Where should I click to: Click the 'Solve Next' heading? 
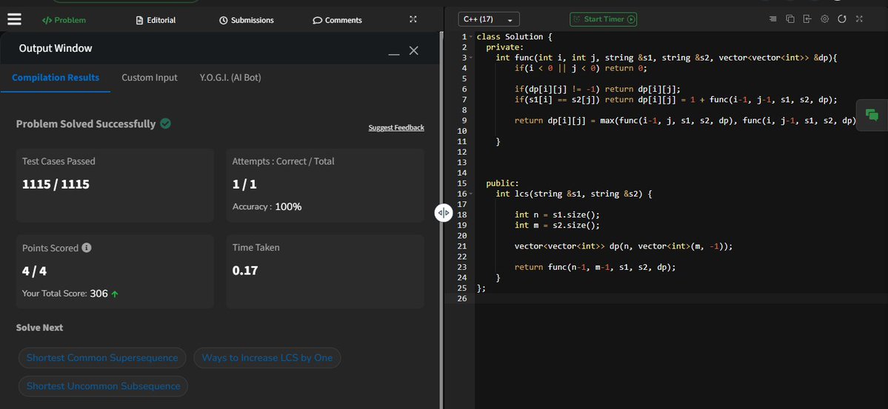point(40,328)
